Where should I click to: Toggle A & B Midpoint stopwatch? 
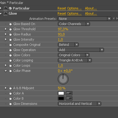(x=10, y=88)
